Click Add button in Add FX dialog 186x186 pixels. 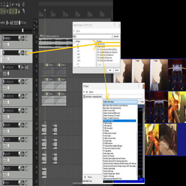click(x=110, y=70)
